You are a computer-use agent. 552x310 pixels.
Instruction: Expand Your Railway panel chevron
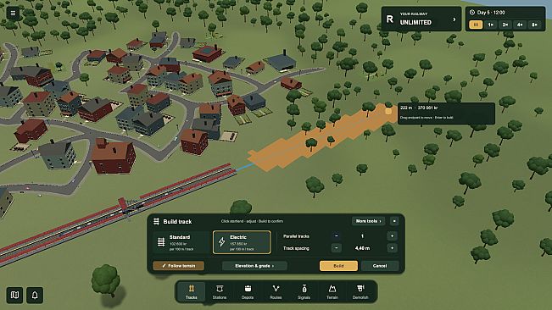[454, 19]
